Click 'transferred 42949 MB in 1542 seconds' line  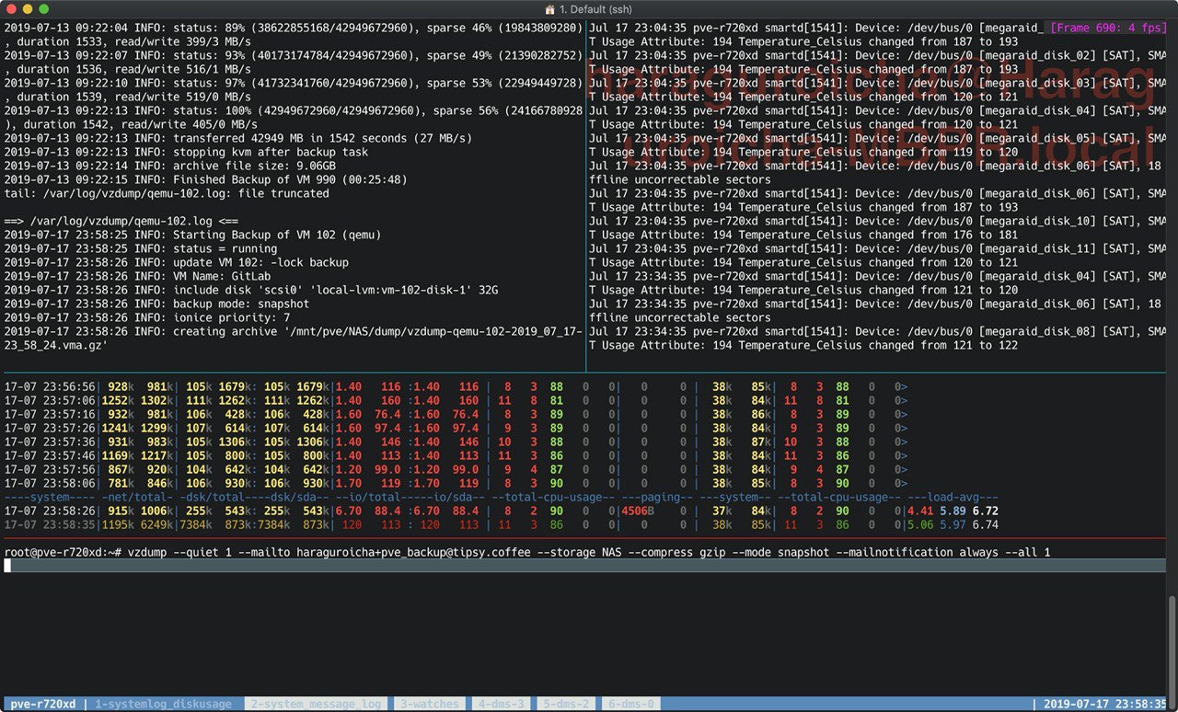pyautogui.click(x=237, y=138)
